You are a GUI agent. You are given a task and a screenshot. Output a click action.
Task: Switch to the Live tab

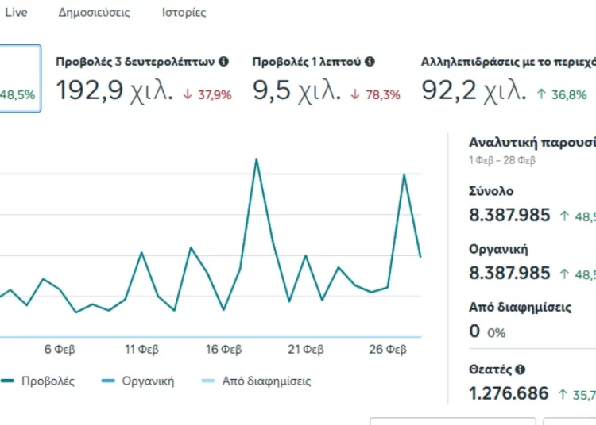point(16,13)
